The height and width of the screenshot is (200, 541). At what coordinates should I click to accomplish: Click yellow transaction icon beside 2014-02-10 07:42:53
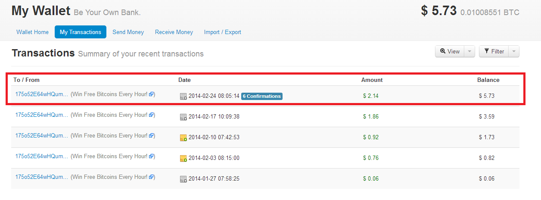click(x=183, y=137)
